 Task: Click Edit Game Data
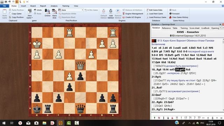pos(154,10)
